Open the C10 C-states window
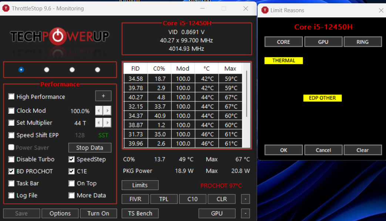The width and height of the screenshot is (386, 221). [x=192, y=199]
